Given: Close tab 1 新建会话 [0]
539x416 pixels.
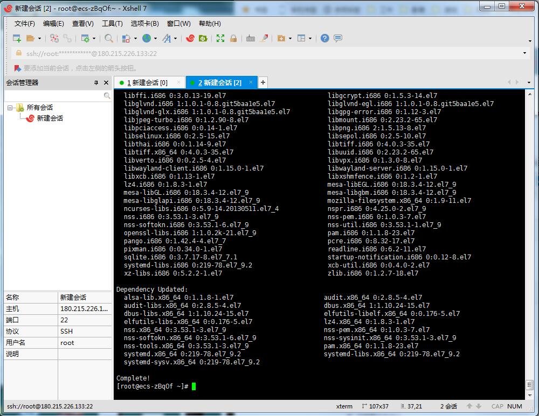Looking at the screenshot, I should (x=179, y=82).
